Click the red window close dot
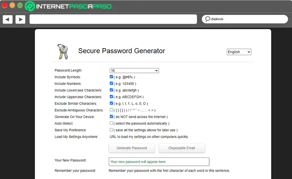Image resolution: width=292 pixels, height=179 pixels. [x=5, y=5]
